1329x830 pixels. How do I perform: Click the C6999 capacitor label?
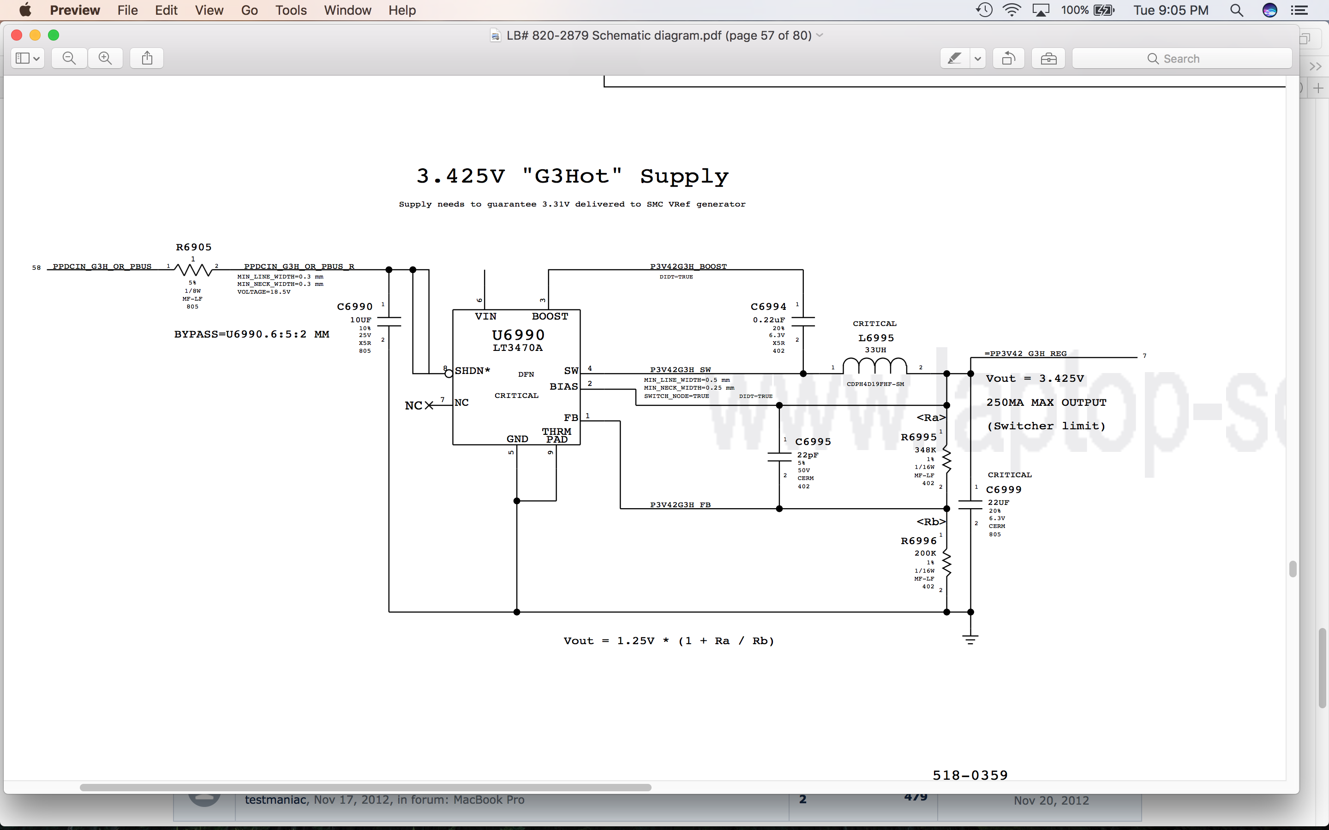pyautogui.click(x=1004, y=490)
